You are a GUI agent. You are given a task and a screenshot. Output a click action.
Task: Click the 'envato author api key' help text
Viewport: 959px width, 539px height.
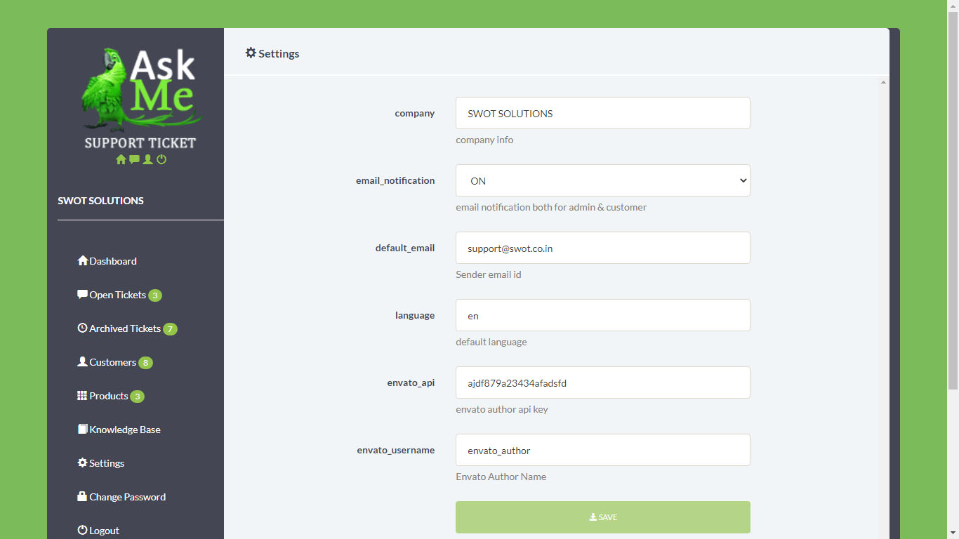click(502, 409)
